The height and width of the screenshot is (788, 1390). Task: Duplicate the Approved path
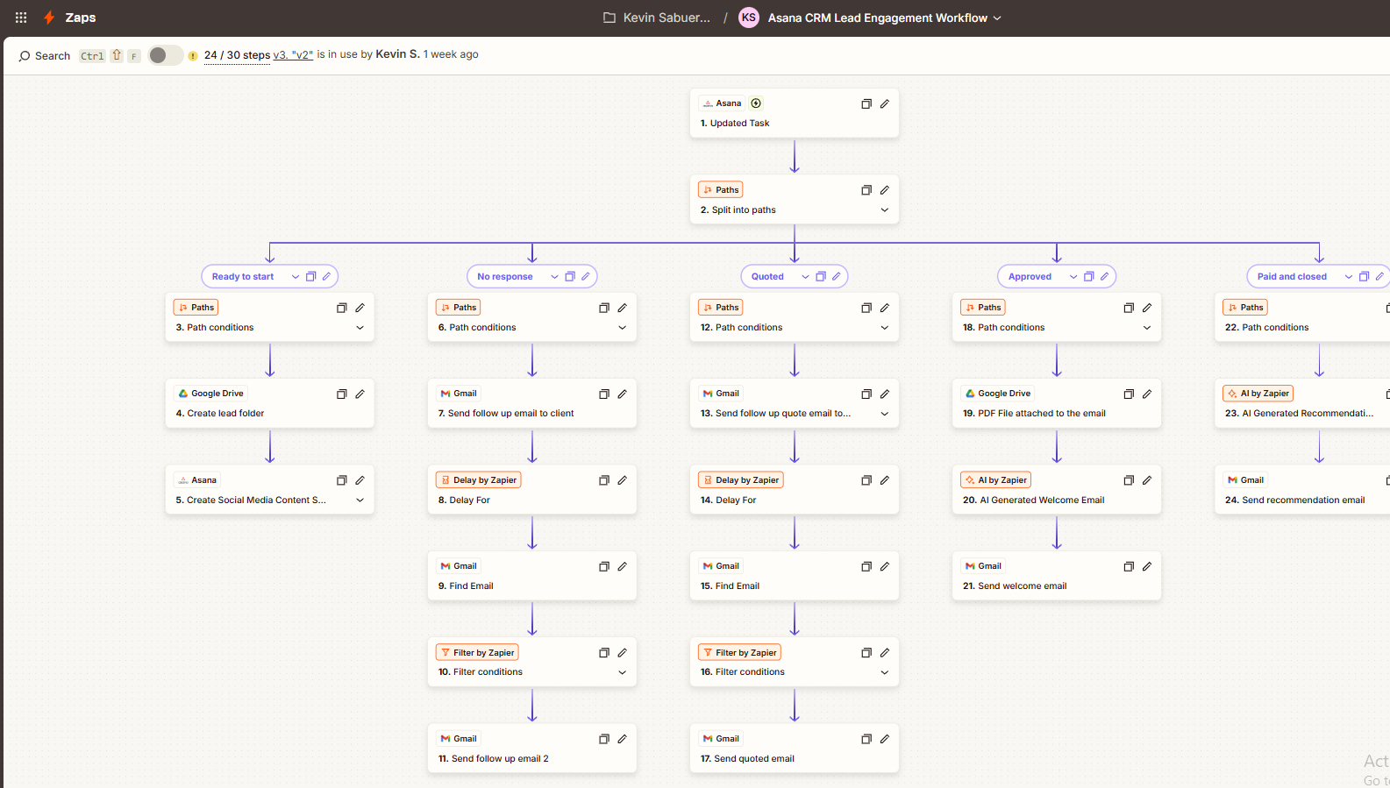pyautogui.click(x=1089, y=277)
